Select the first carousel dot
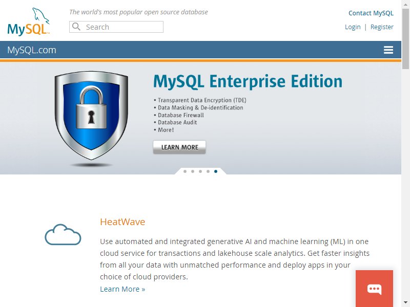410x307 pixels. click(185, 171)
